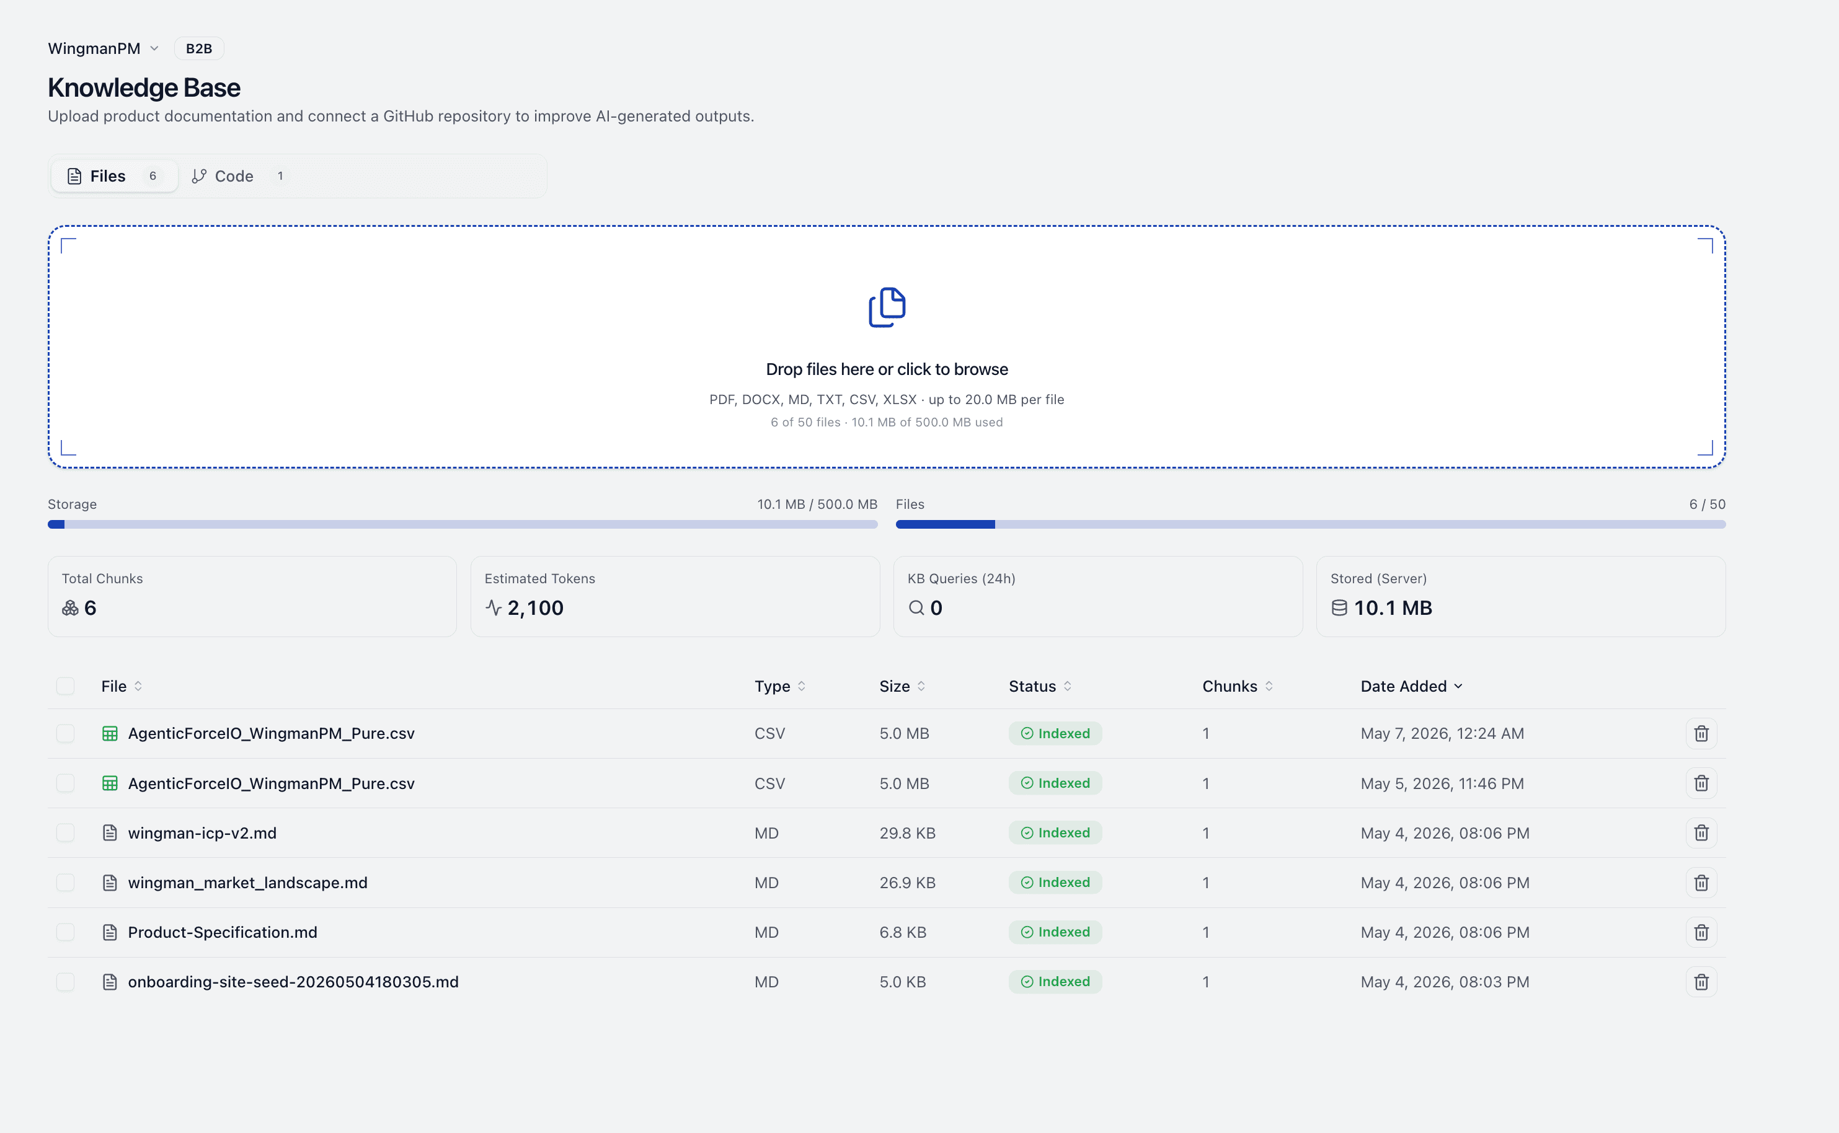The image size is (1839, 1133).
Task: Open Product-Specification.md file name
Action: (x=223, y=932)
